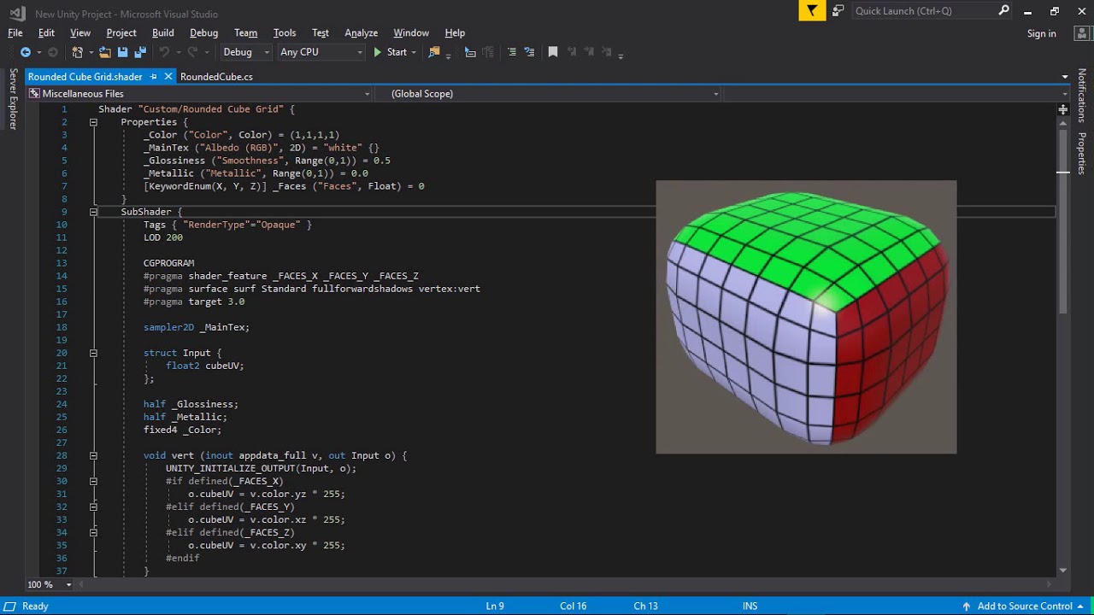Click the Send Feedback icon
Screen dimensions: 1094x615
tap(838, 10)
